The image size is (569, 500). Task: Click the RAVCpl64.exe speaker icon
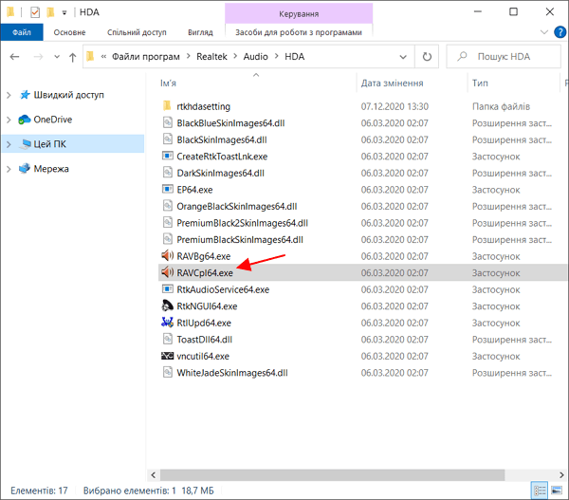point(167,272)
